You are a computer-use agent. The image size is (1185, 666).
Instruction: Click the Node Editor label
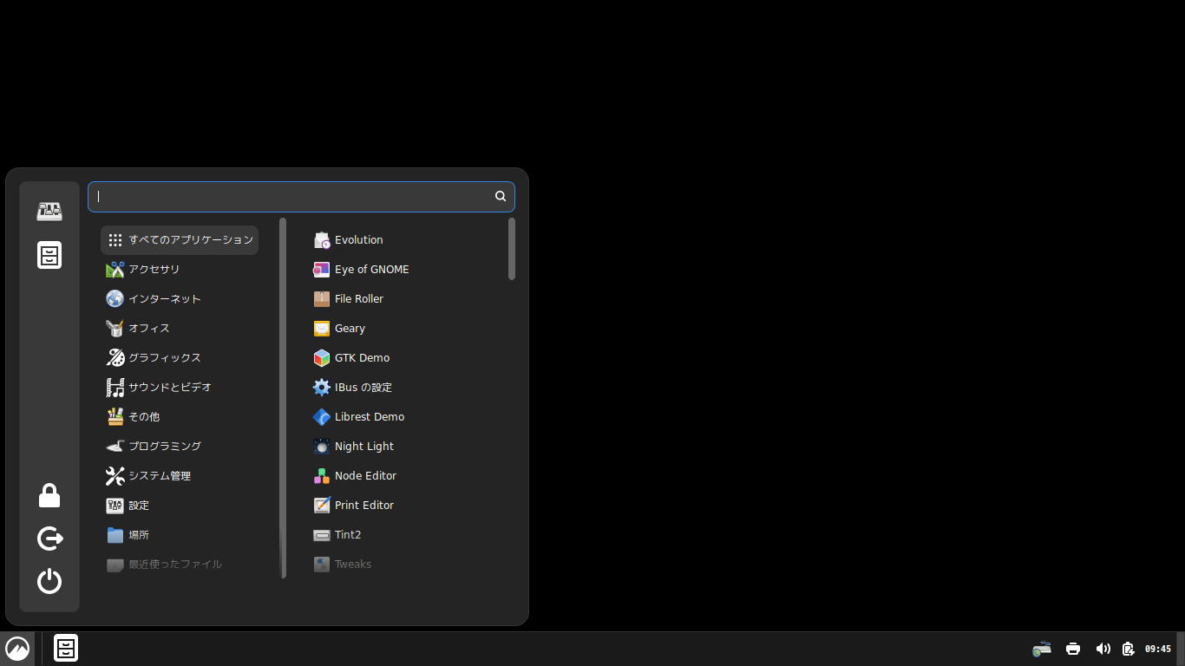(x=365, y=476)
